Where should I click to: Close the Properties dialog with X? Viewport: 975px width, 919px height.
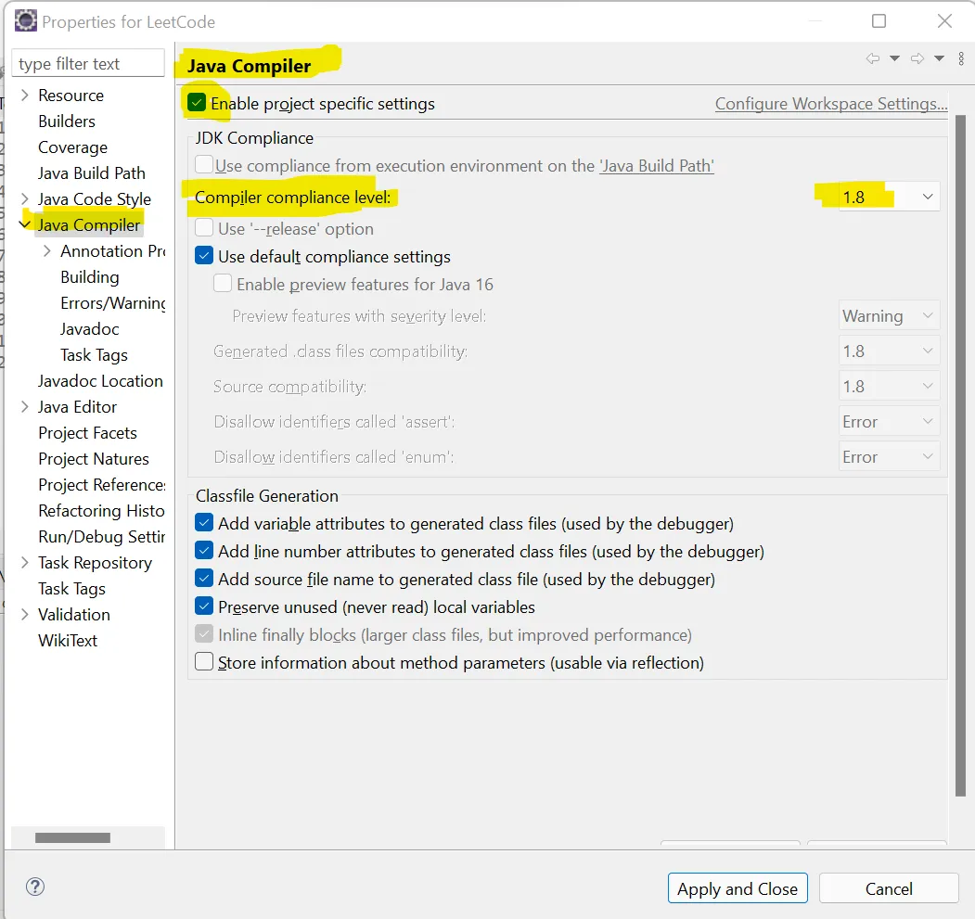click(x=944, y=21)
